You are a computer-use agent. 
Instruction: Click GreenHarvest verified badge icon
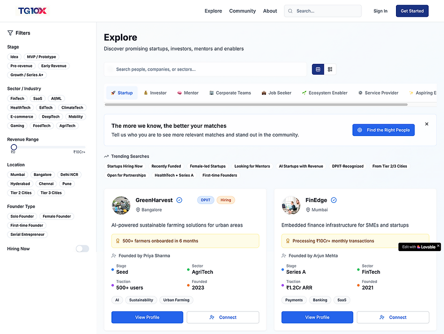point(179,200)
